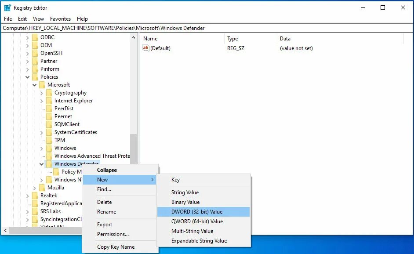Select Export in the context menu
The width and height of the screenshot is (414, 254).
point(120,225)
